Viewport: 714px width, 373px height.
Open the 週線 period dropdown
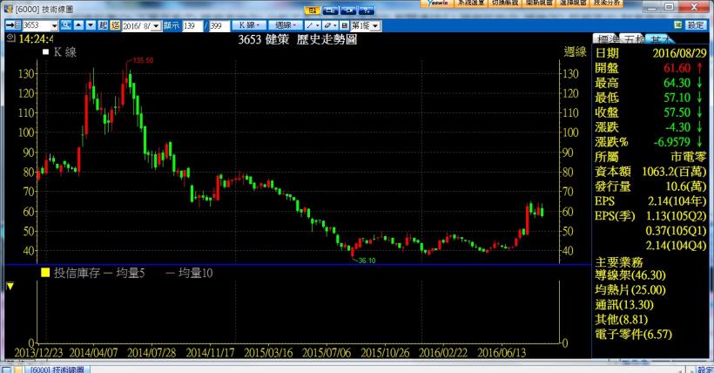[x=285, y=25]
